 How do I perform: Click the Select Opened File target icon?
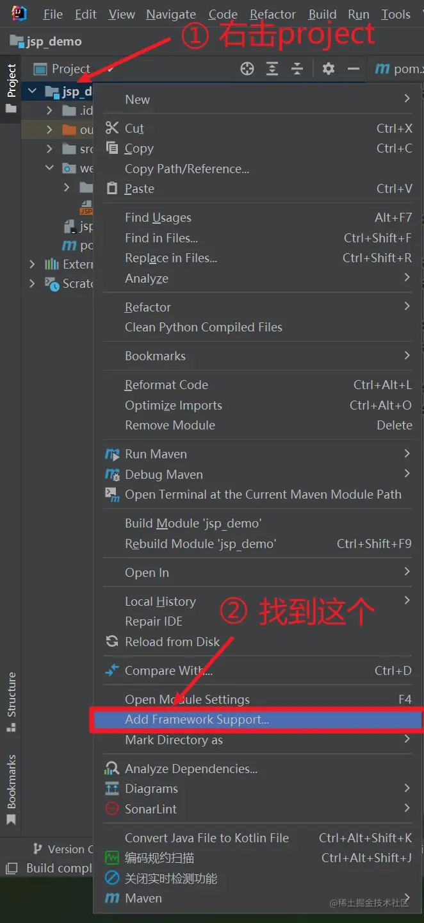(x=247, y=69)
